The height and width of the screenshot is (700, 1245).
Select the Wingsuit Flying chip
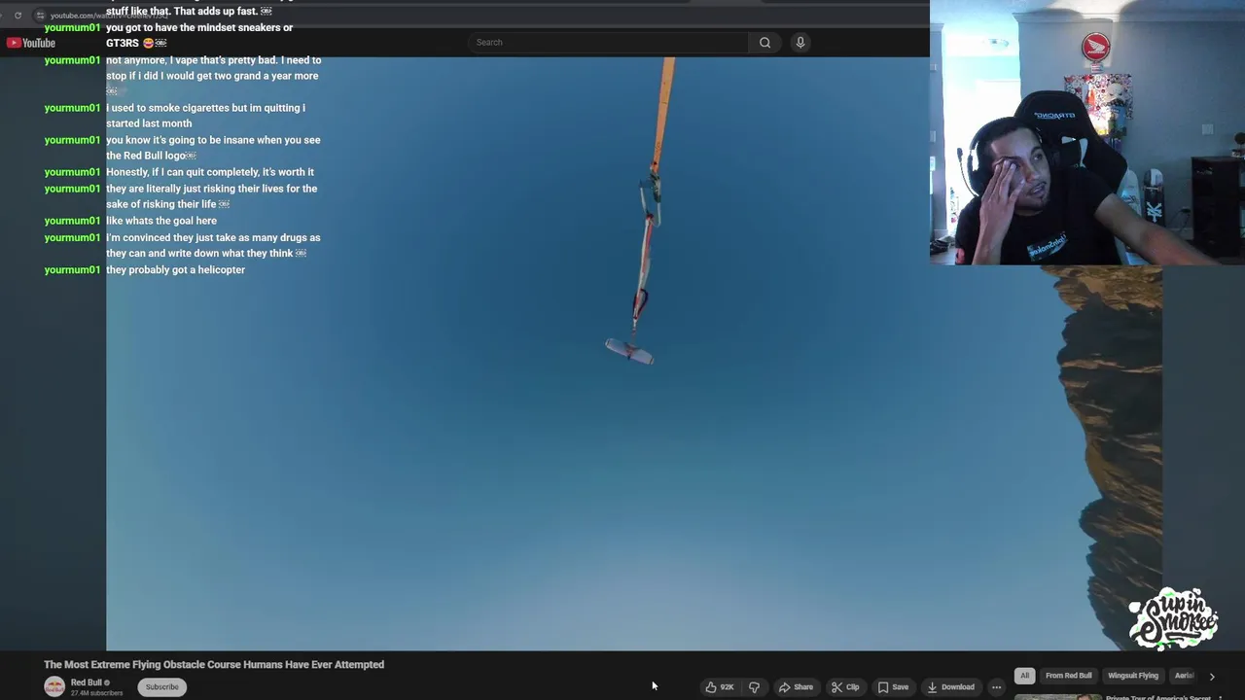pos(1133,676)
